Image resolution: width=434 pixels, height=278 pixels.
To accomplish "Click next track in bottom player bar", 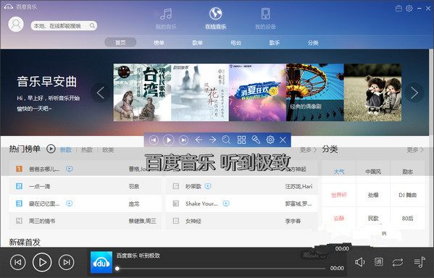I will [x=67, y=262].
